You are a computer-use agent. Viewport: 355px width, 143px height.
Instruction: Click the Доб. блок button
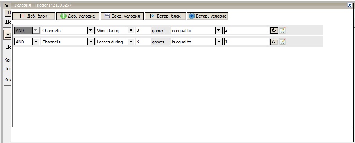(34, 16)
